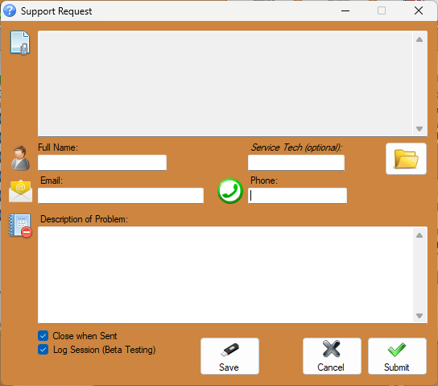Cancel the support request
The image size is (438, 386).
pyautogui.click(x=332, y=356)
